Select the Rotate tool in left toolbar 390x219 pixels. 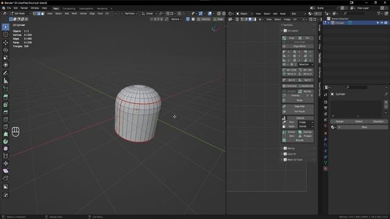pyautogui.click(x=5, y=50)
